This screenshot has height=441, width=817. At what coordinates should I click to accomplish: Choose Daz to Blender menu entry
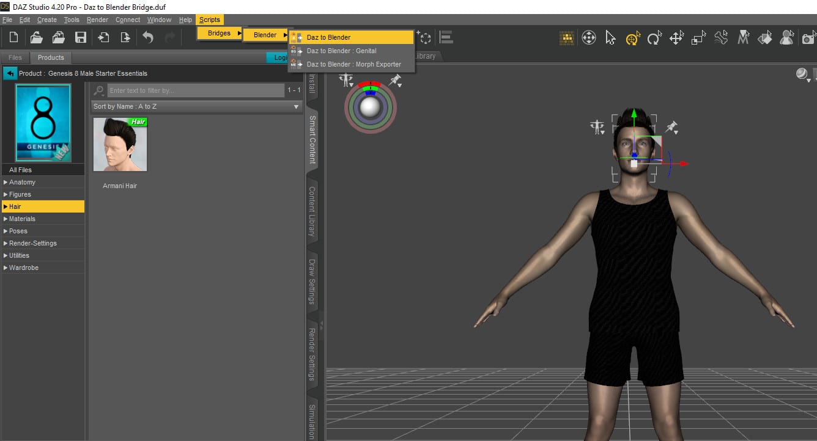tap(351, 37)
